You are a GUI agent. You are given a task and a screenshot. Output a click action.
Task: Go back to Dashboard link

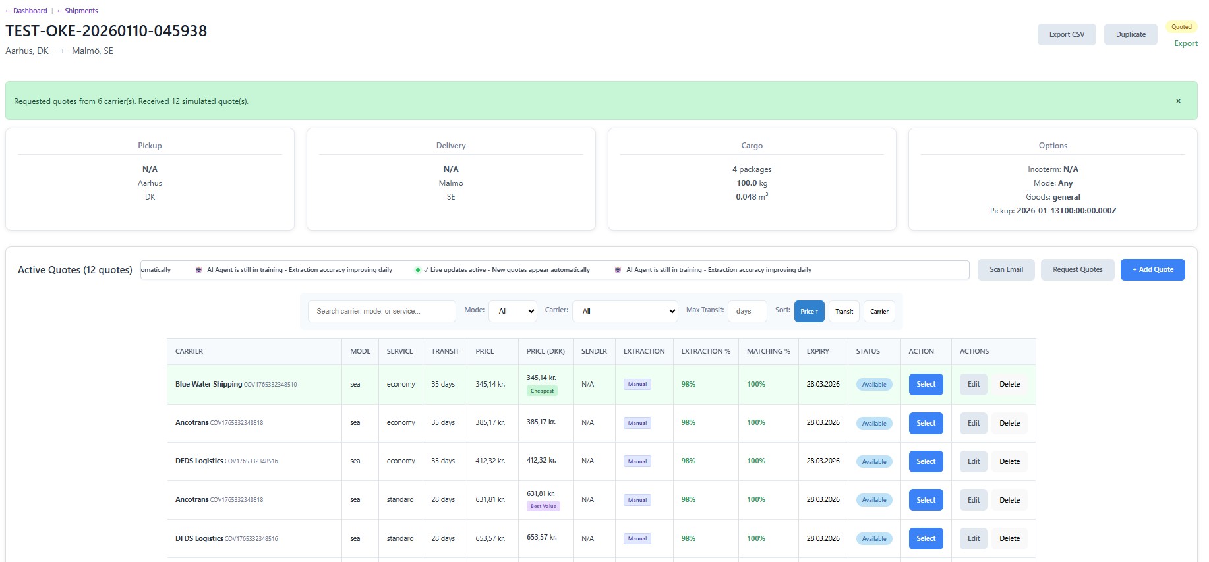(x=26, y=11)
